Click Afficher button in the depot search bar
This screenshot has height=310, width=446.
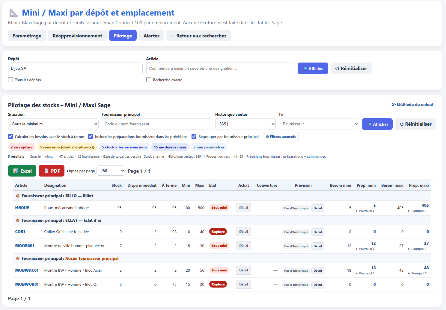point(313,69)
